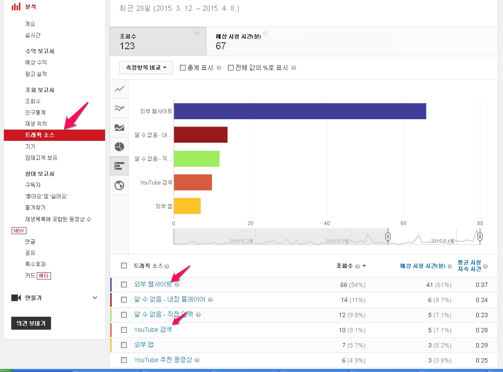Select the stacked area chart icon

[119, 127]
